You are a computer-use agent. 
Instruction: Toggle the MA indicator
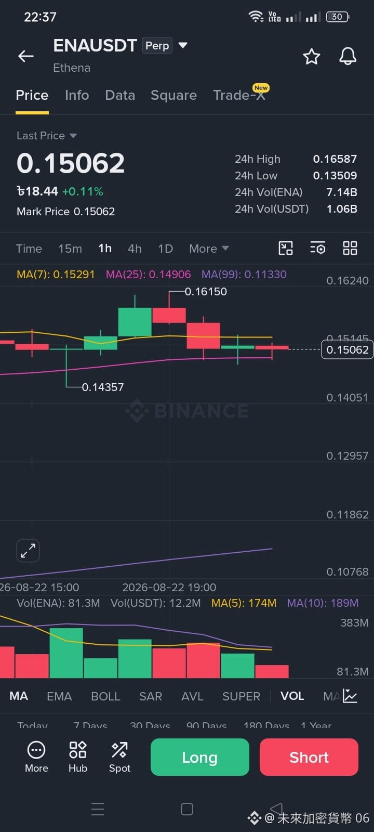point(19,696)
